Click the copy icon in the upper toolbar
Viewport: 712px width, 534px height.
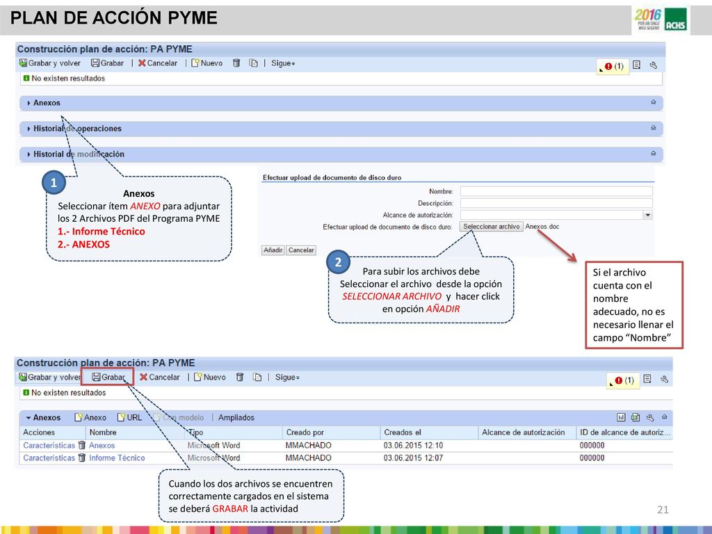[x=253, y=63]
